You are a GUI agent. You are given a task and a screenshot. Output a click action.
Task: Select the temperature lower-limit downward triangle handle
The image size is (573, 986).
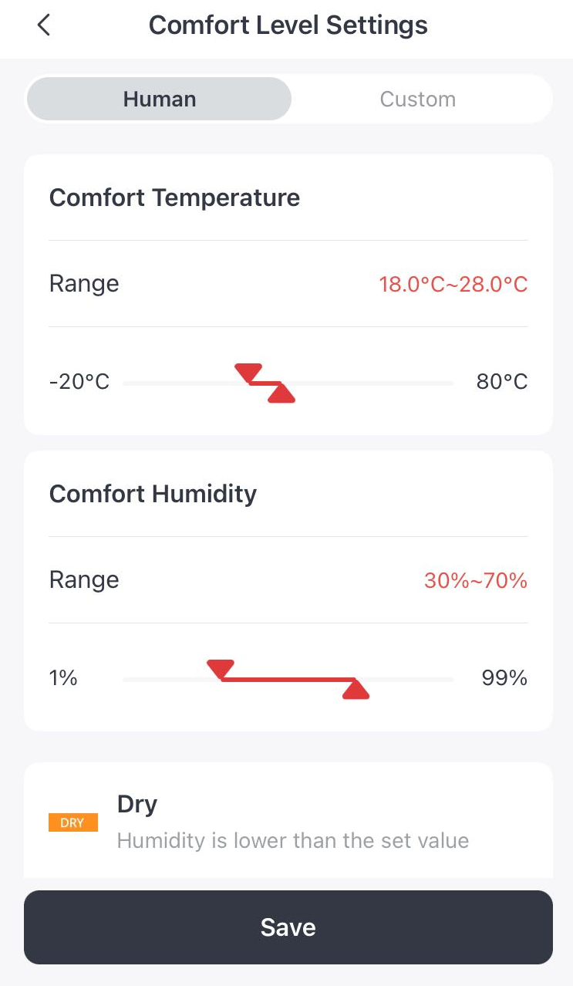[x=249, y=373]
